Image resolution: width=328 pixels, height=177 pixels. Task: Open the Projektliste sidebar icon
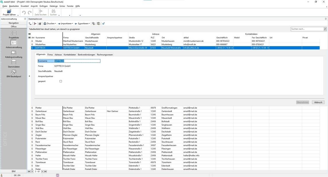pyautogui.click(x=13, y=33)
